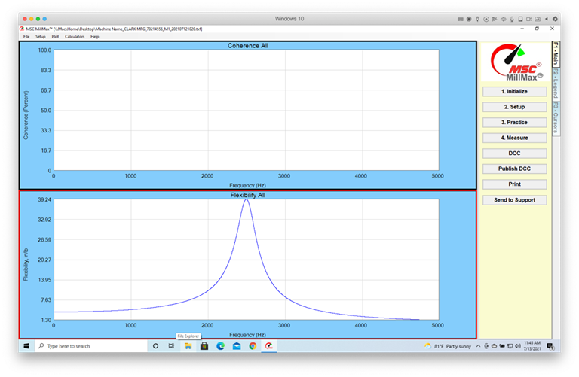Viewport: 579px width, 377px height.
Task: Click the 2. Setup button
Action: (x=514, y=107)
